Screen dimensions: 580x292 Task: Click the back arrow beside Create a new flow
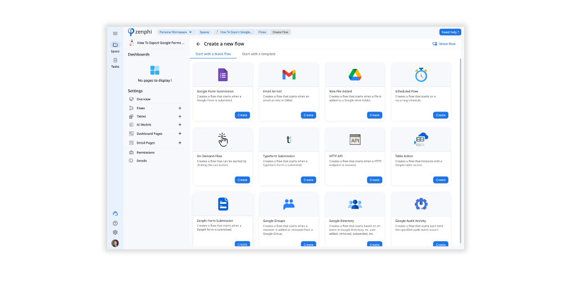click(x=198, y=44)
